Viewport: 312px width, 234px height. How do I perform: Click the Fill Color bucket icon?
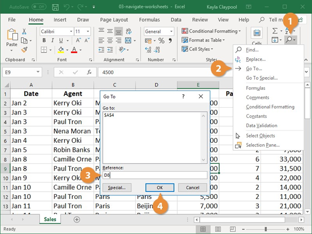(61, 49)
